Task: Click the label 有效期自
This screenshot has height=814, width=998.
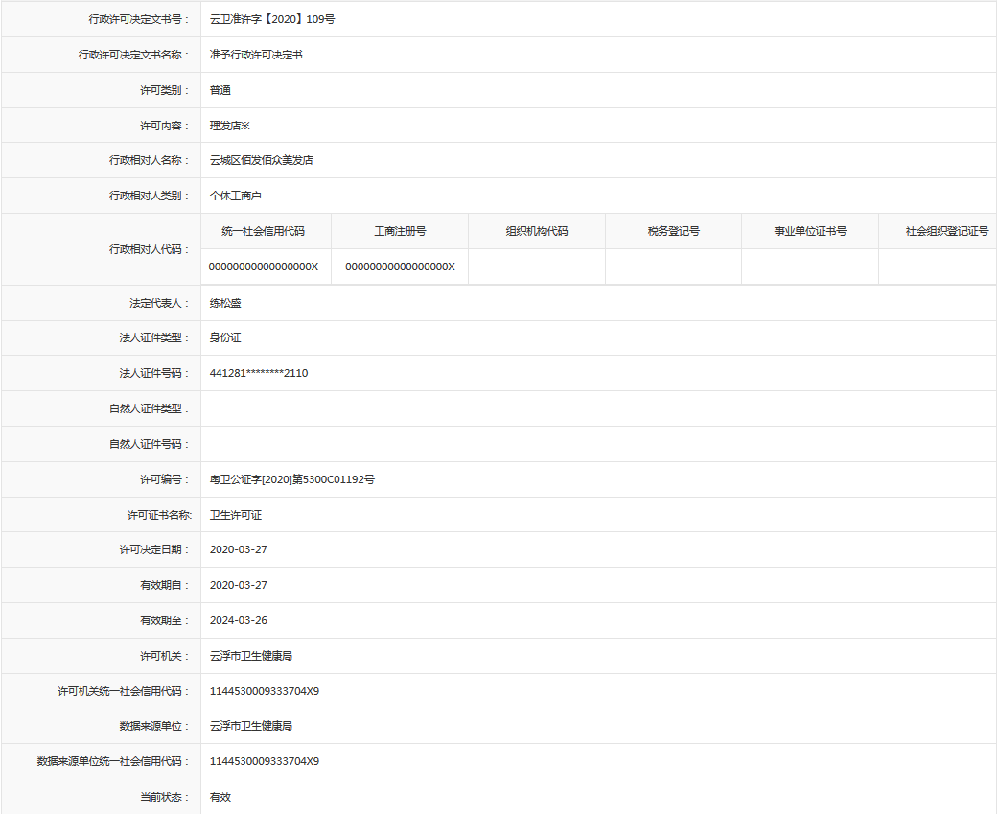Action: click(x=165, y=586)
